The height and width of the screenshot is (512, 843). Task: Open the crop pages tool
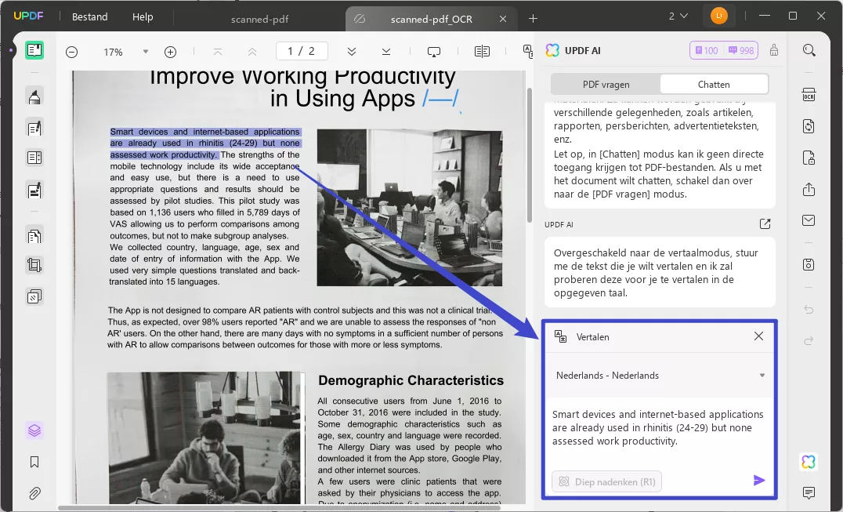[34, 265]
